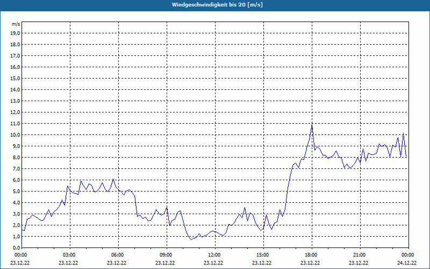Click the date "23.12.22" below 06:00
Image resolution: width=430 pixels, height=269 pixels.
tap(117, 263)
